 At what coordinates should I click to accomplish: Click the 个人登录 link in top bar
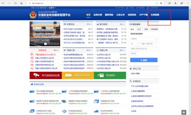(x=130, y=8)
